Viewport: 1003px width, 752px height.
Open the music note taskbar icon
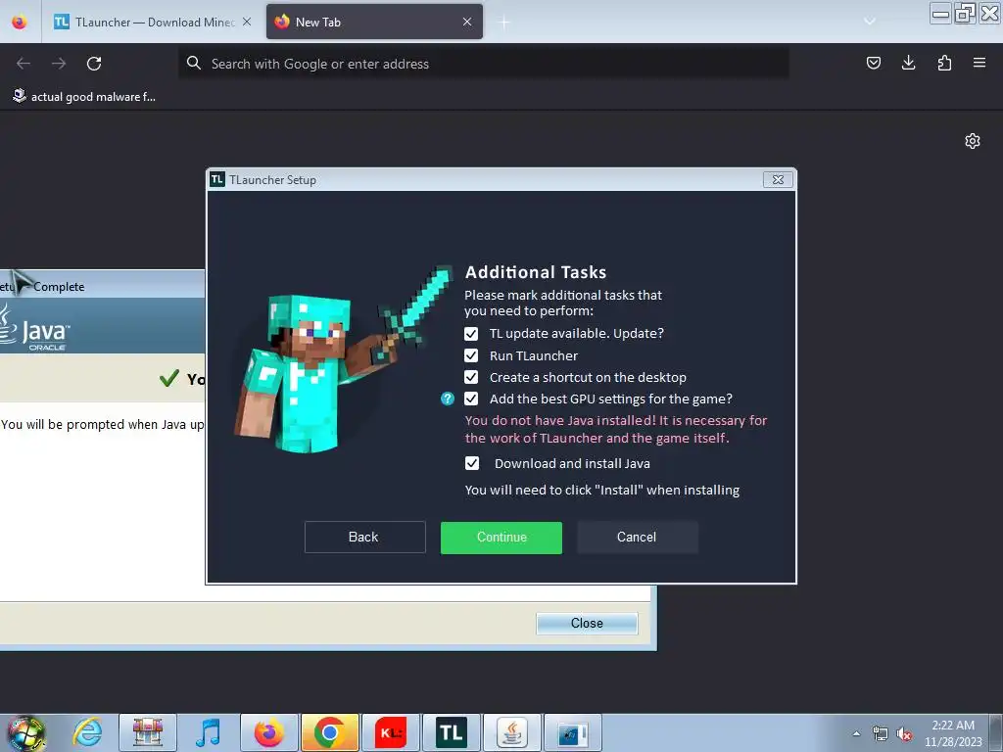(x=208, y=732)
